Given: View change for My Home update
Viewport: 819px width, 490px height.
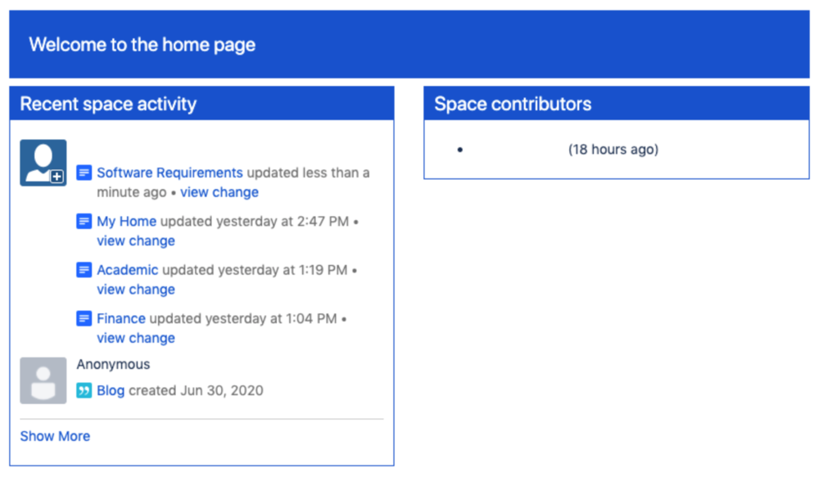Looking at the screenshot, I should (136, 241).
